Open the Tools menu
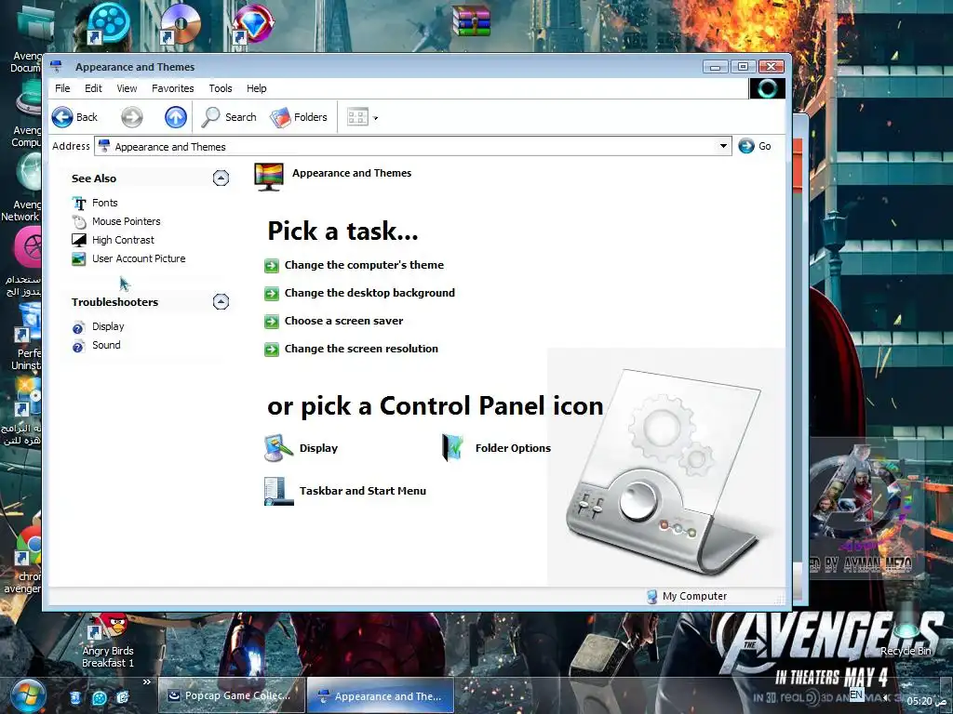 point(220,88)
